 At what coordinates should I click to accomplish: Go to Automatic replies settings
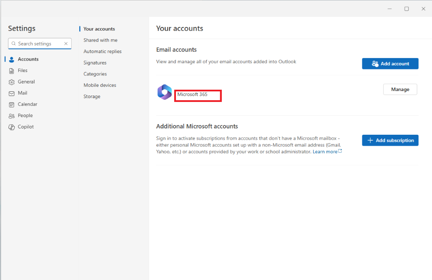click(103, 51)
